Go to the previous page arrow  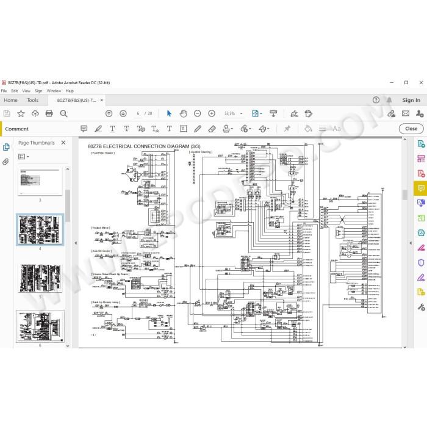click(x=109, y=113)
